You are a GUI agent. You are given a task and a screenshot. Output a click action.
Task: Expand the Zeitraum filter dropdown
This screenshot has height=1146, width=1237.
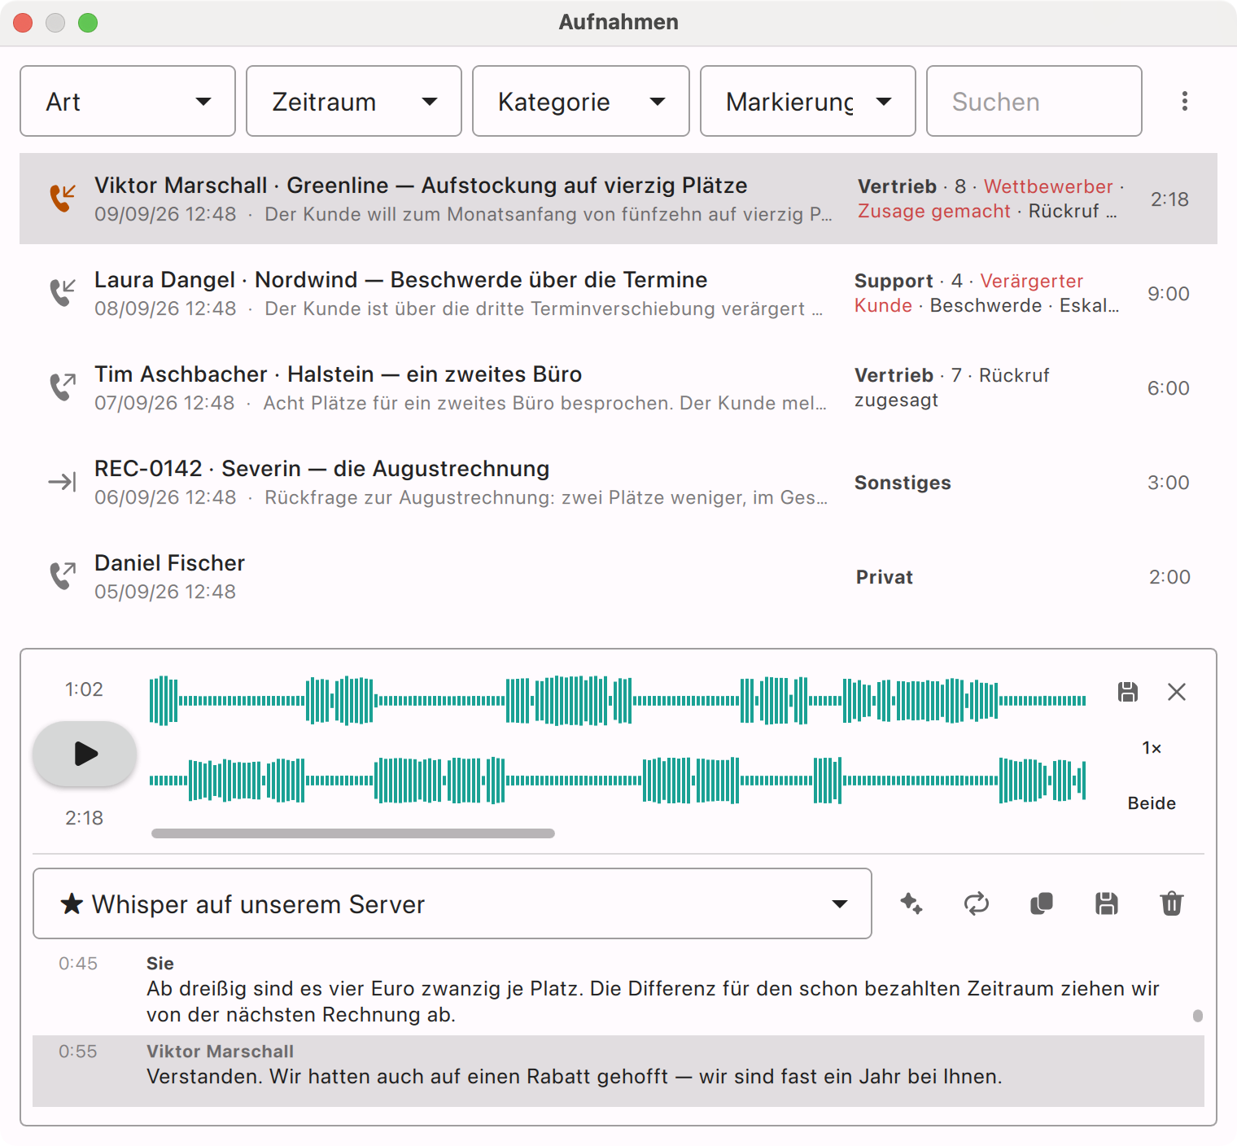[x=354, y=101]
